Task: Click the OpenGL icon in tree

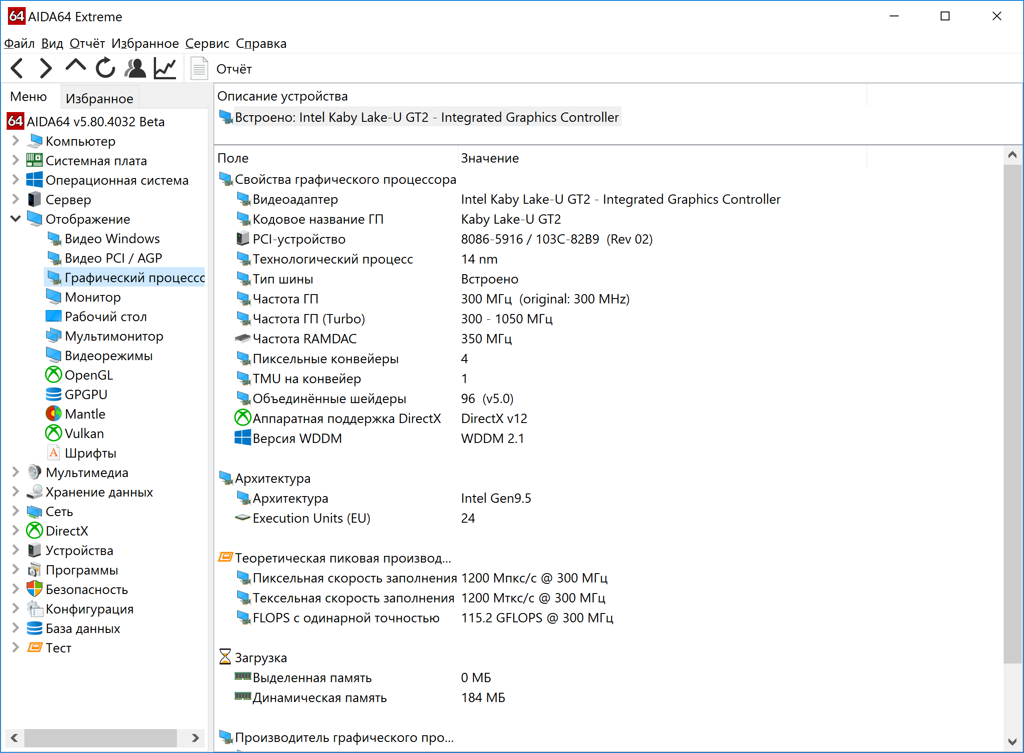Action: coord(53,375)
